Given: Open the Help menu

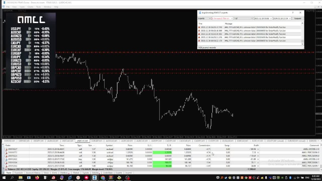Looking at the screenshot, I should (x=56, y=7).
